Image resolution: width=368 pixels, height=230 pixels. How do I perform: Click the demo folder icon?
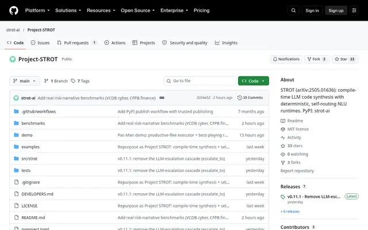tap(16, 135)
